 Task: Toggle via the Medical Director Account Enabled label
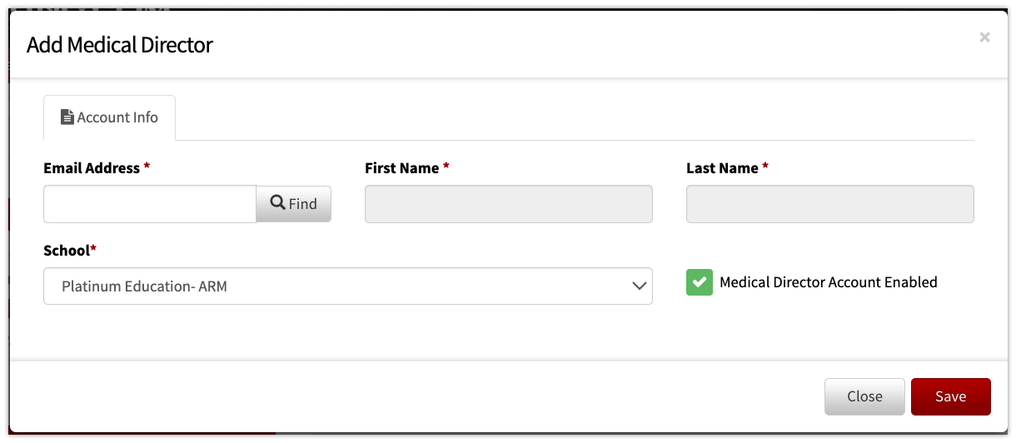828,282
